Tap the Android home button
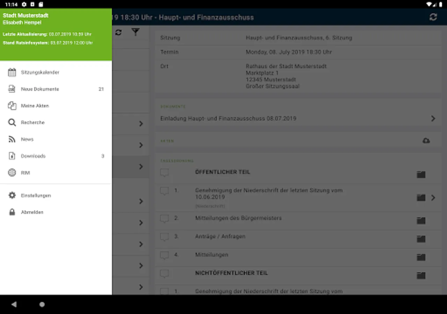This screenshot has width=447, height=314. pos(42,304)
